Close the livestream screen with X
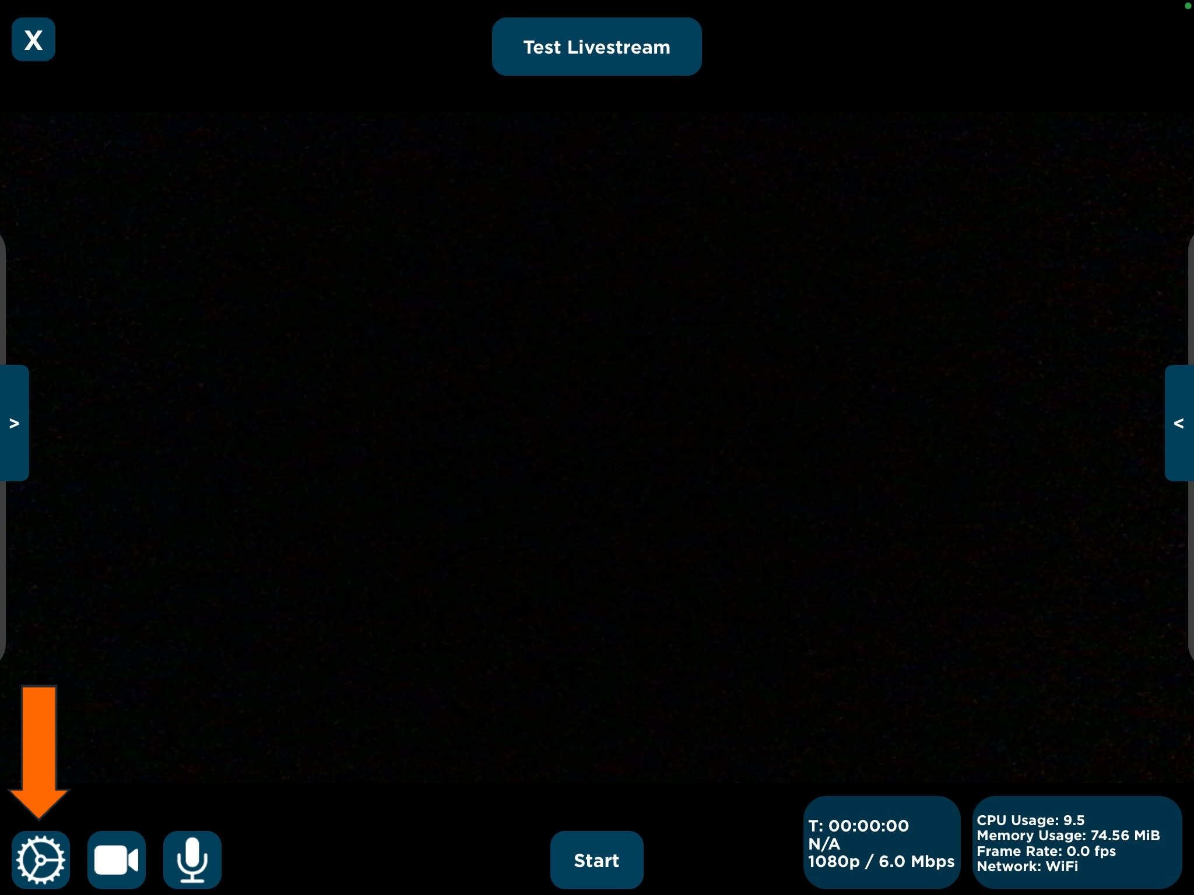 (x=33, y=40)
